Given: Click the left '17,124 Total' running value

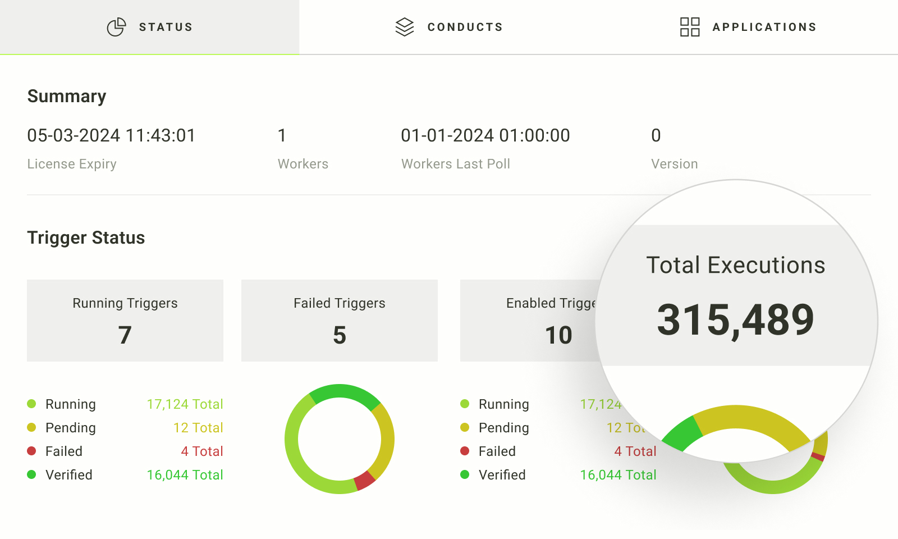Looking at the screenshot, I should [185, 404].
